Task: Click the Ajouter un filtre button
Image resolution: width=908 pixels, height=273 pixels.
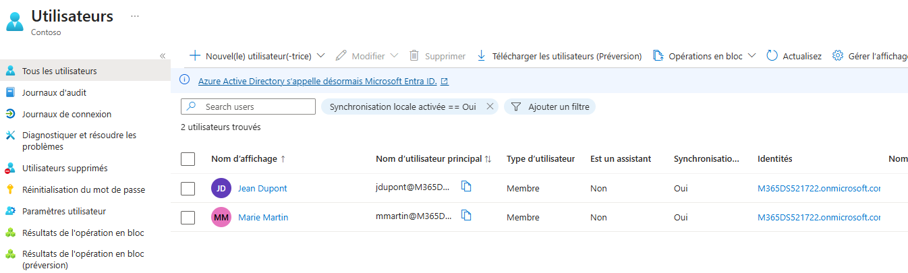Action: point(550,107)
